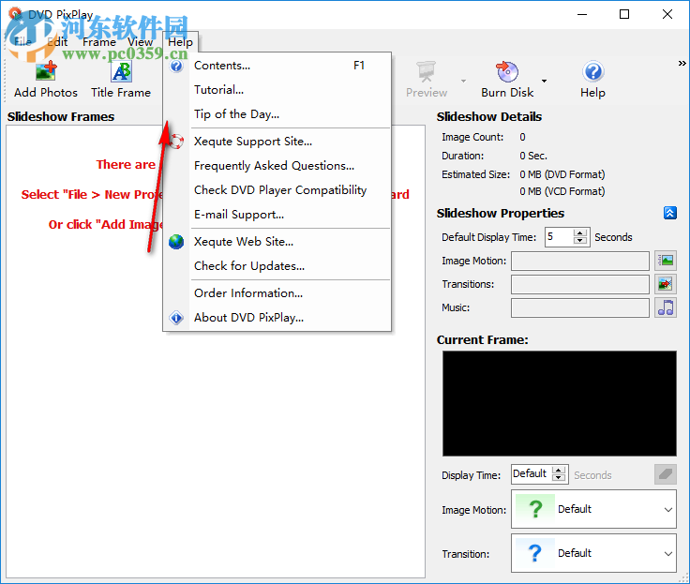The width and height of the screenshot is (690, 584).
Task: Click the Image Motion text field in Properties
Action: click(x=580, y=261)
